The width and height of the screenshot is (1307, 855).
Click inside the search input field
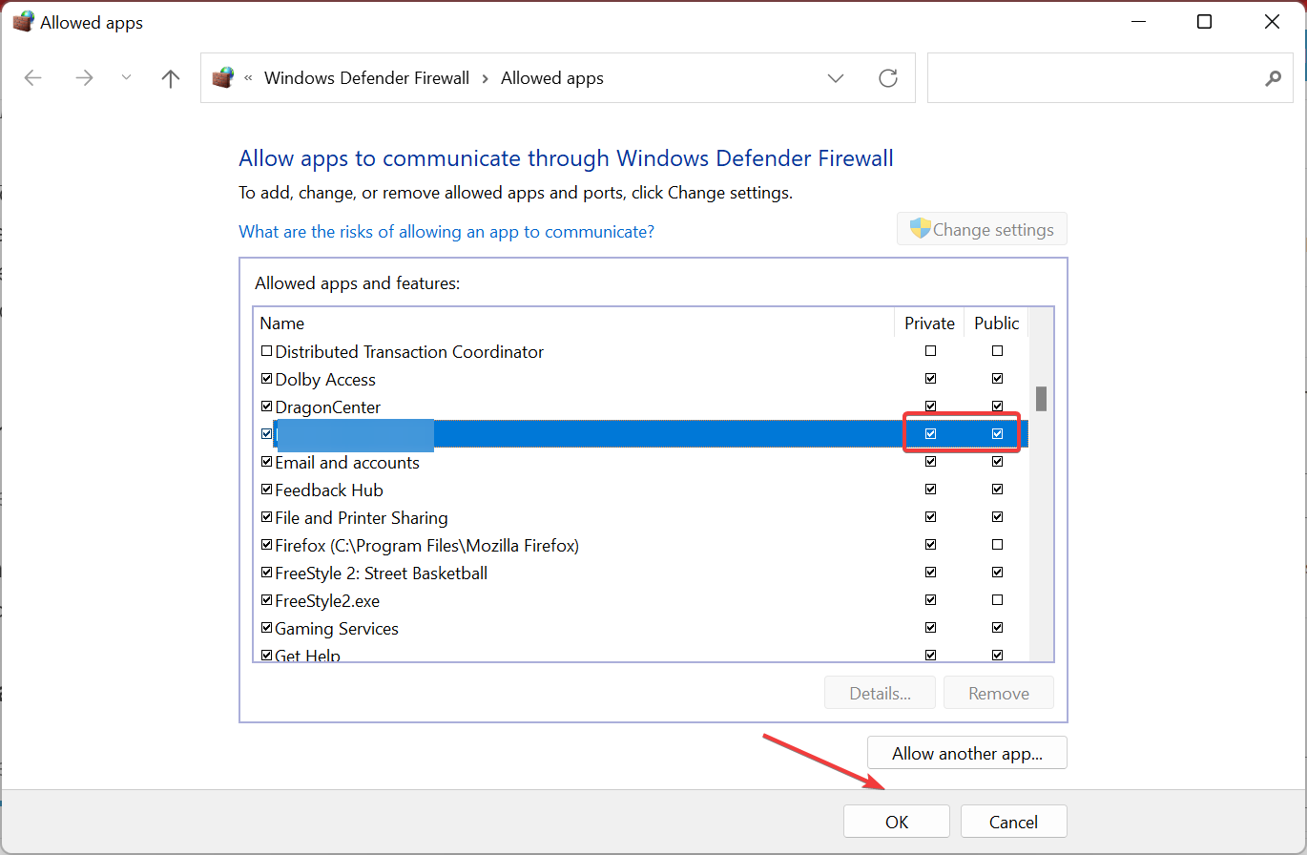coord(1092,78)
